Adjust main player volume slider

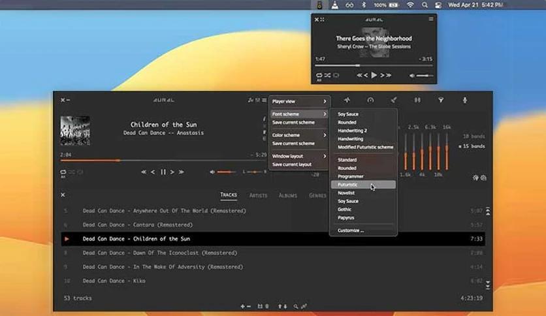click(227, 172)
